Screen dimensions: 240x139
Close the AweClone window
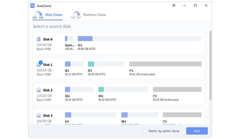point(206,5)
